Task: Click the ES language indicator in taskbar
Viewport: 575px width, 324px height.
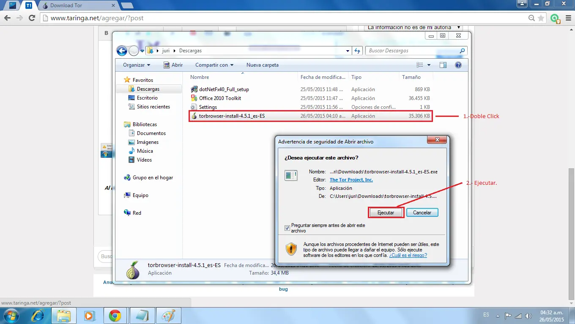Action: click(x=486, y=315)
